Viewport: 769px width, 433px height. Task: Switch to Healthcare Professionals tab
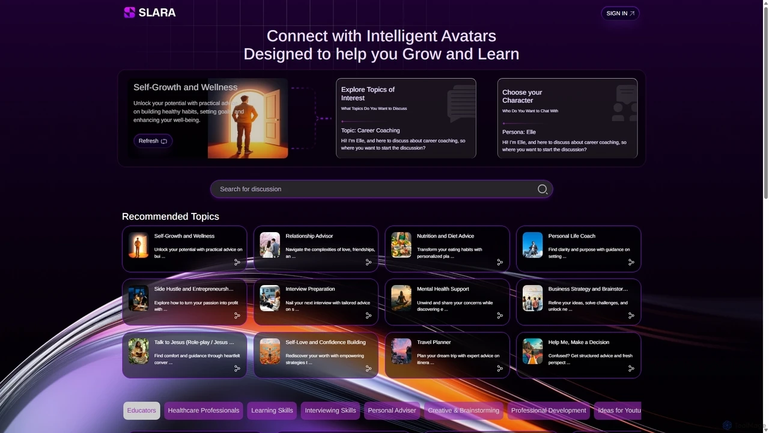pyautogui.click(x=204, y=411)
